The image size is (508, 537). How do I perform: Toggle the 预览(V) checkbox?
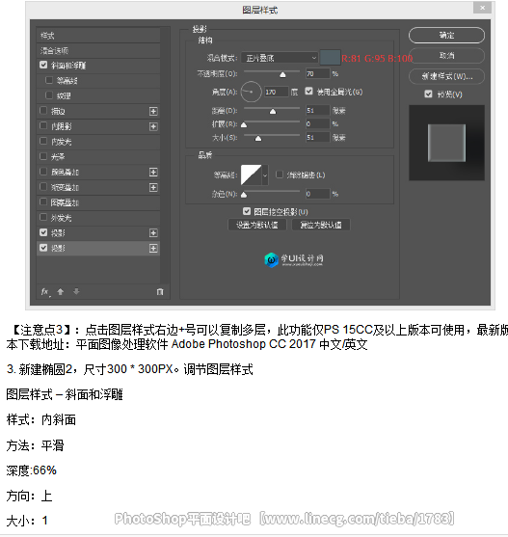[x=428, y=94]
